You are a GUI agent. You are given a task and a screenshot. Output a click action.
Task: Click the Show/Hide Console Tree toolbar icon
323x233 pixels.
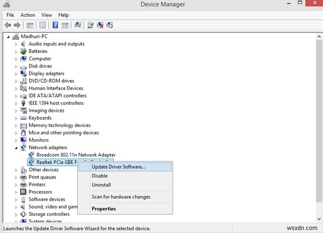30,26
